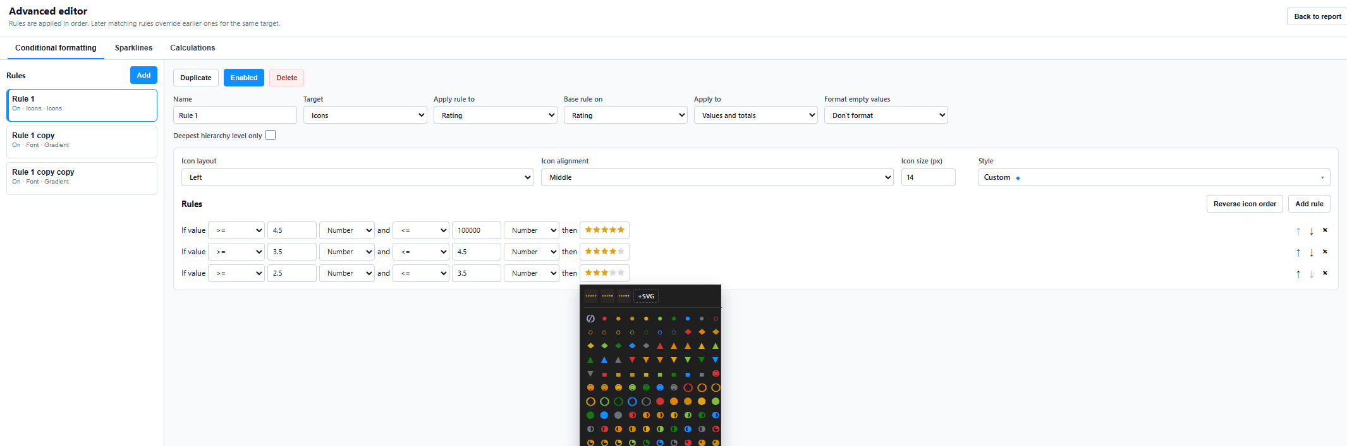Viewport: 1347px width, 446px height.
Task: Select Rule 1 copy copy in rules list
Action: pyautogui.click(x=82, y=179)
